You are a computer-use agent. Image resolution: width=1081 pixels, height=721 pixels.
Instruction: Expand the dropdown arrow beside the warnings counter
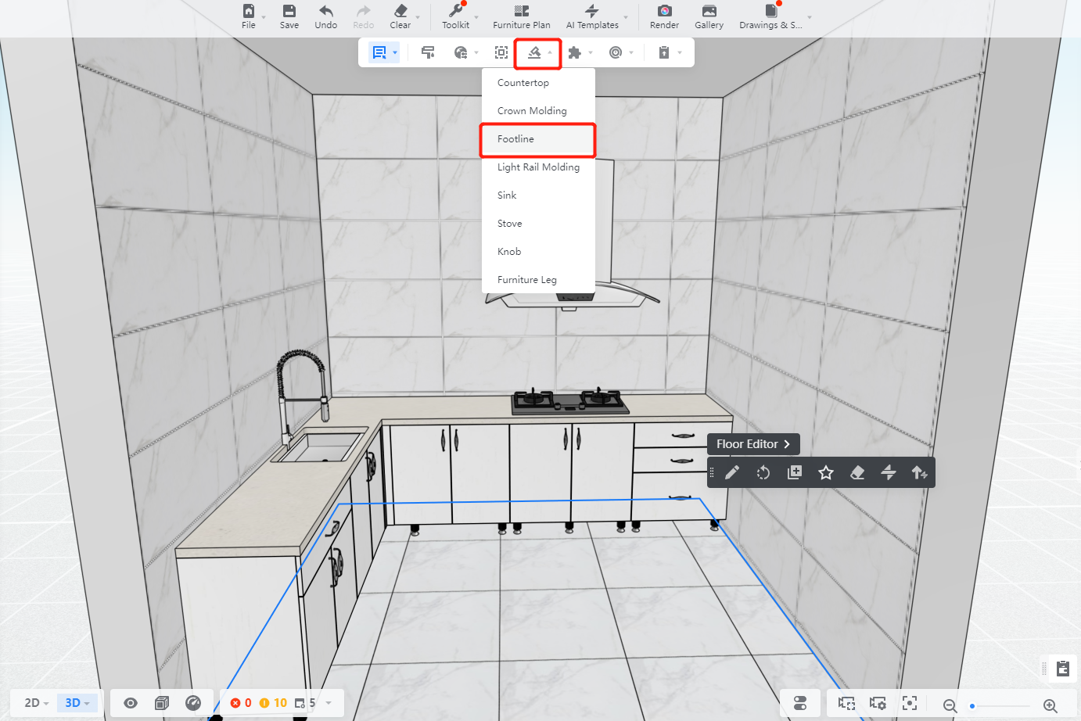[x=329, y=703]
